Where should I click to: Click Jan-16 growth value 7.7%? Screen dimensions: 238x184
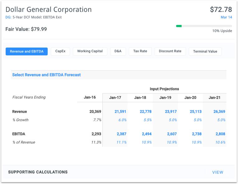point(97,120)
